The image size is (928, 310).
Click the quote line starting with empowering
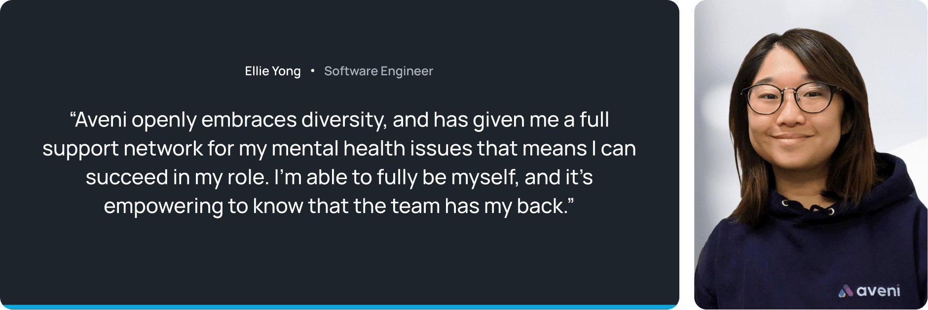point(339,206)
